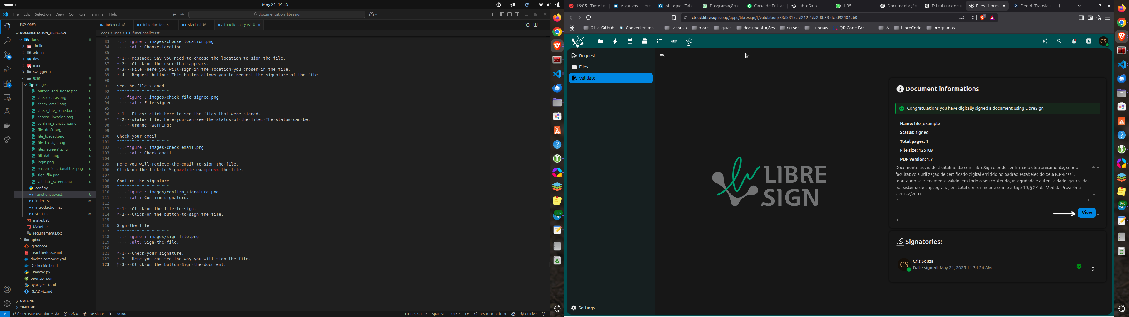
Task: Toggle the Brave browser sidebar button
Action: point(1081,18)
